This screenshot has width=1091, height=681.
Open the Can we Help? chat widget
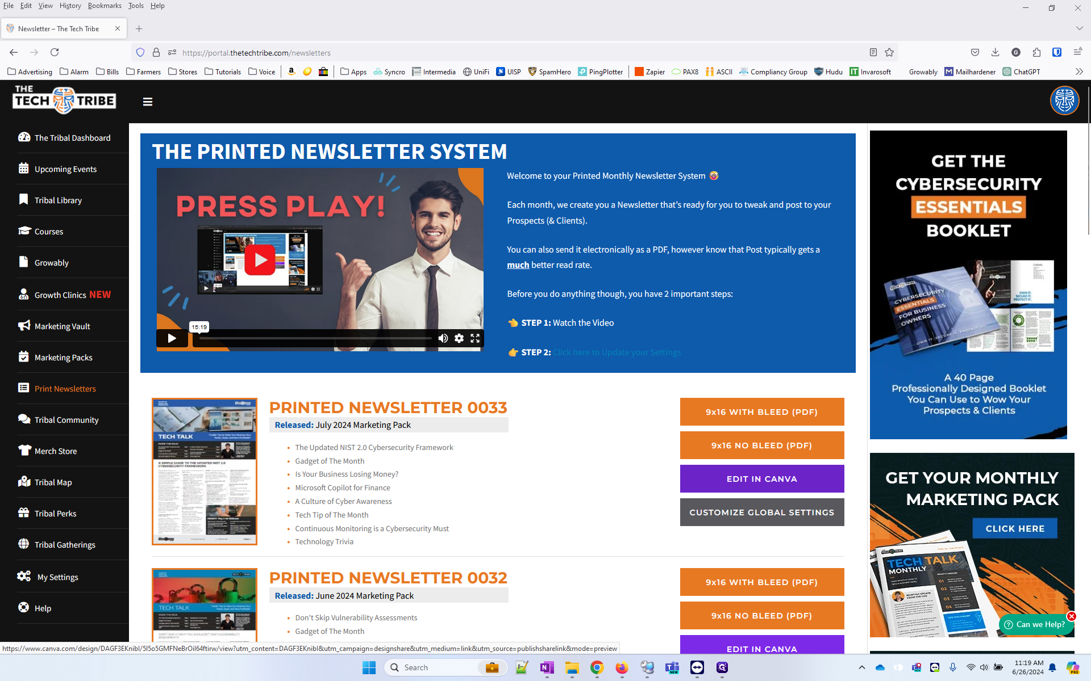click(1035, 624)
